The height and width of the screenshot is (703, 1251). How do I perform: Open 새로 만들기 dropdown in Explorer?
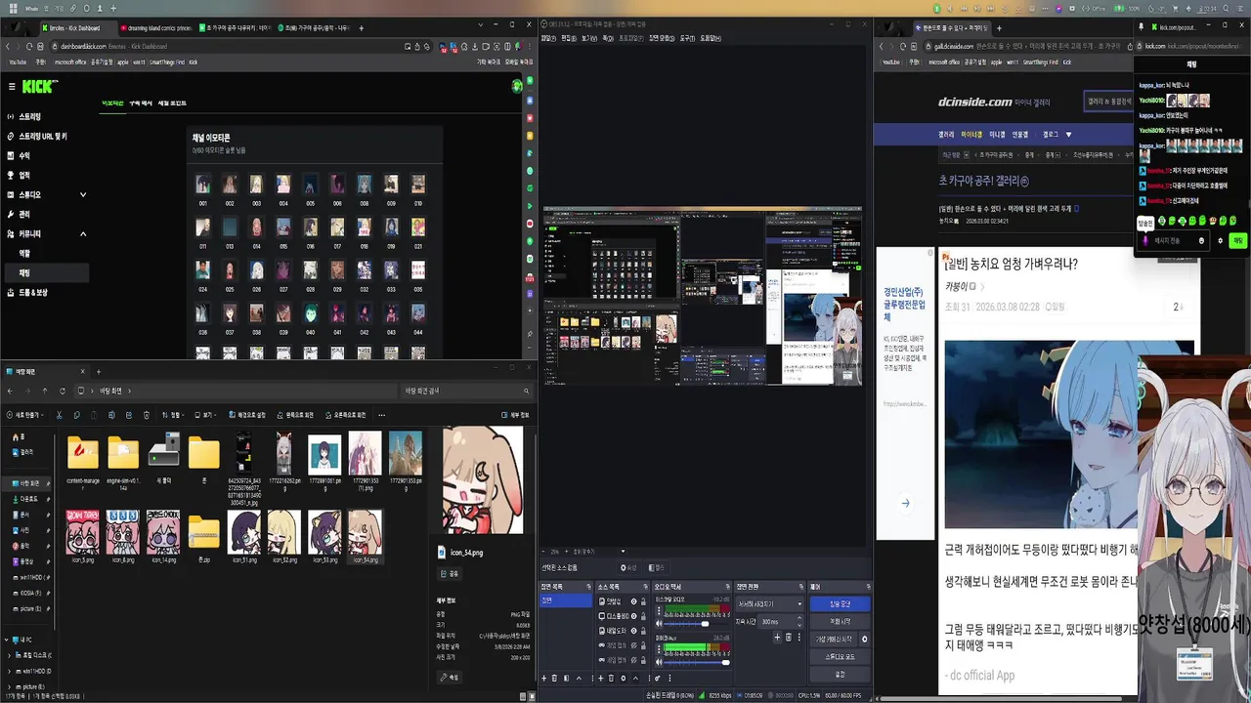[25, 415]
